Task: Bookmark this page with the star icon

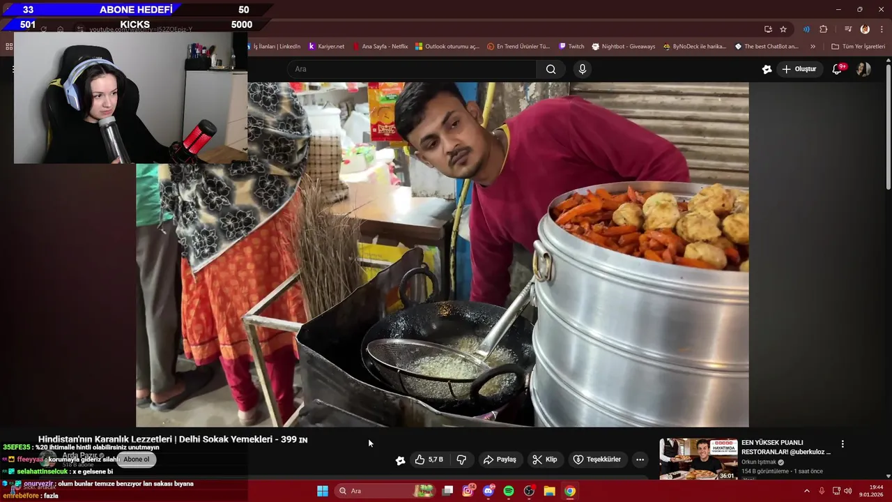Action: (783, 29)
